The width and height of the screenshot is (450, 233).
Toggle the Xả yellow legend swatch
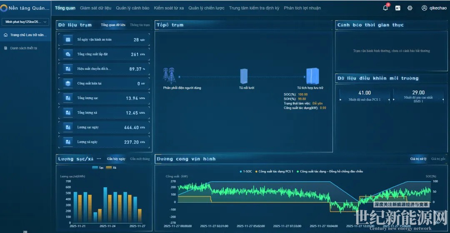pos(109,168)
